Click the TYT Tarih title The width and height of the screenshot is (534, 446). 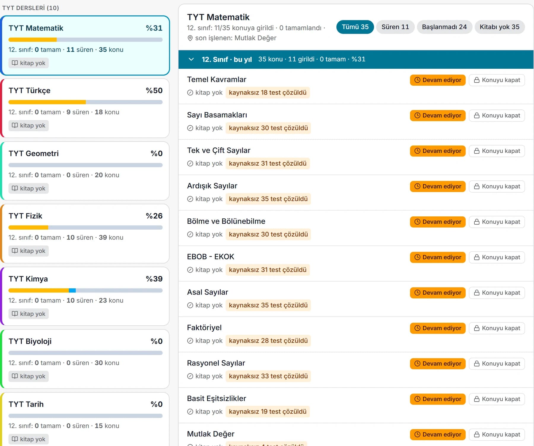26,404
